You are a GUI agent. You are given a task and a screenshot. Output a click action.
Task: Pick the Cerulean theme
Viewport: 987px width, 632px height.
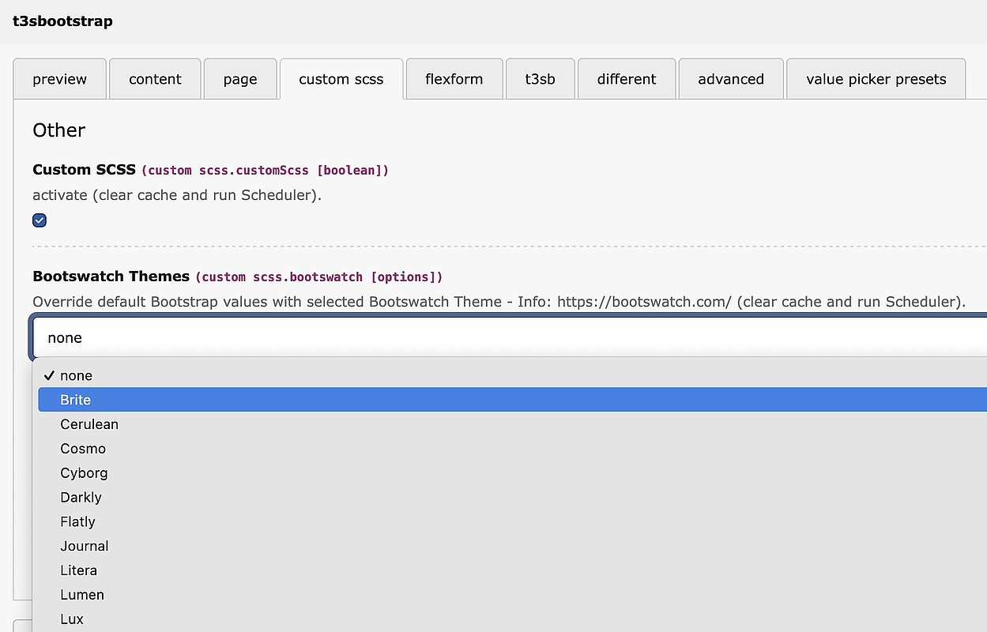pyautogui.click(x=89, y=424)
